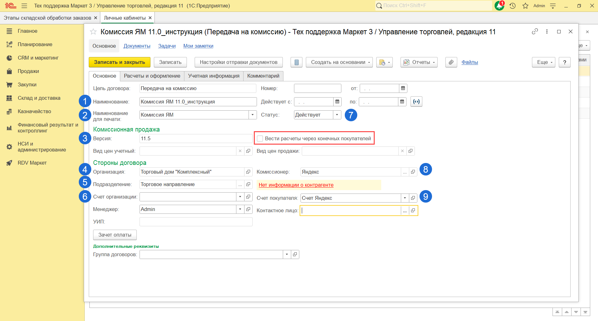Click the broadcast signal icon near date fields

[x=416, y=102]
